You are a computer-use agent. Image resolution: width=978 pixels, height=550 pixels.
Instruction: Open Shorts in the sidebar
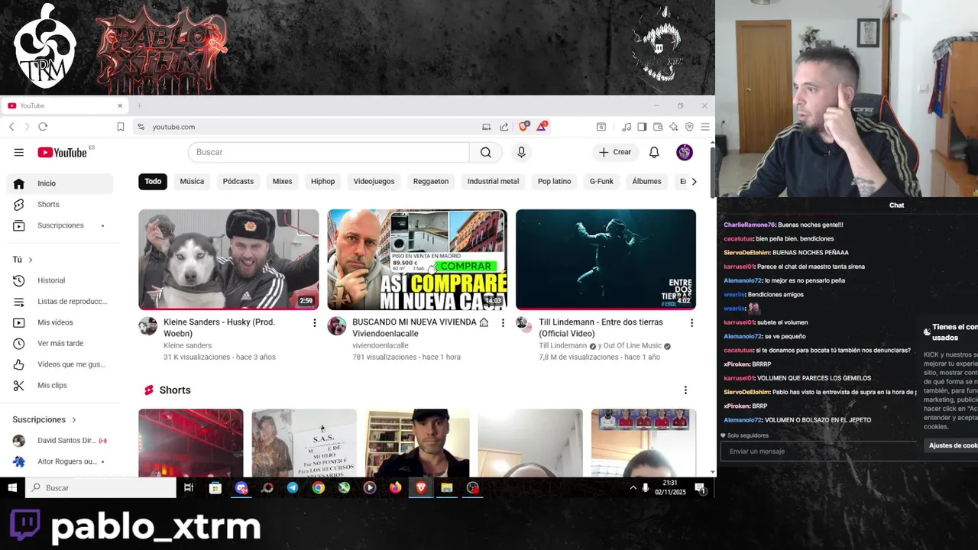[60, 204]
